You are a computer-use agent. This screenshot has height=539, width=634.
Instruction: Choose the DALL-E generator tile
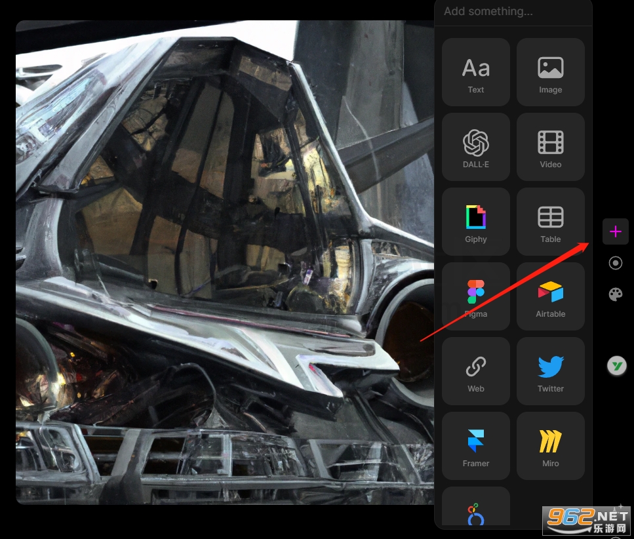(476, 147)
